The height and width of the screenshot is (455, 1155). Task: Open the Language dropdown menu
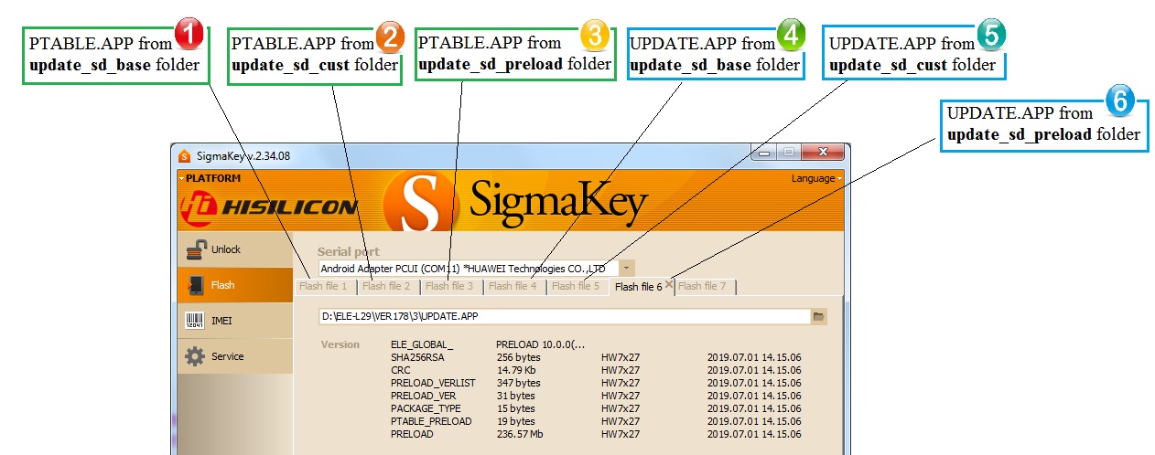(816, 178)
